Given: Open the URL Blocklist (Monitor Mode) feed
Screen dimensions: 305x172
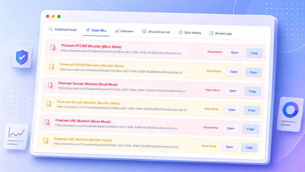Looking at the screenshot, I should pyautogui.click(x=230, y=147).
